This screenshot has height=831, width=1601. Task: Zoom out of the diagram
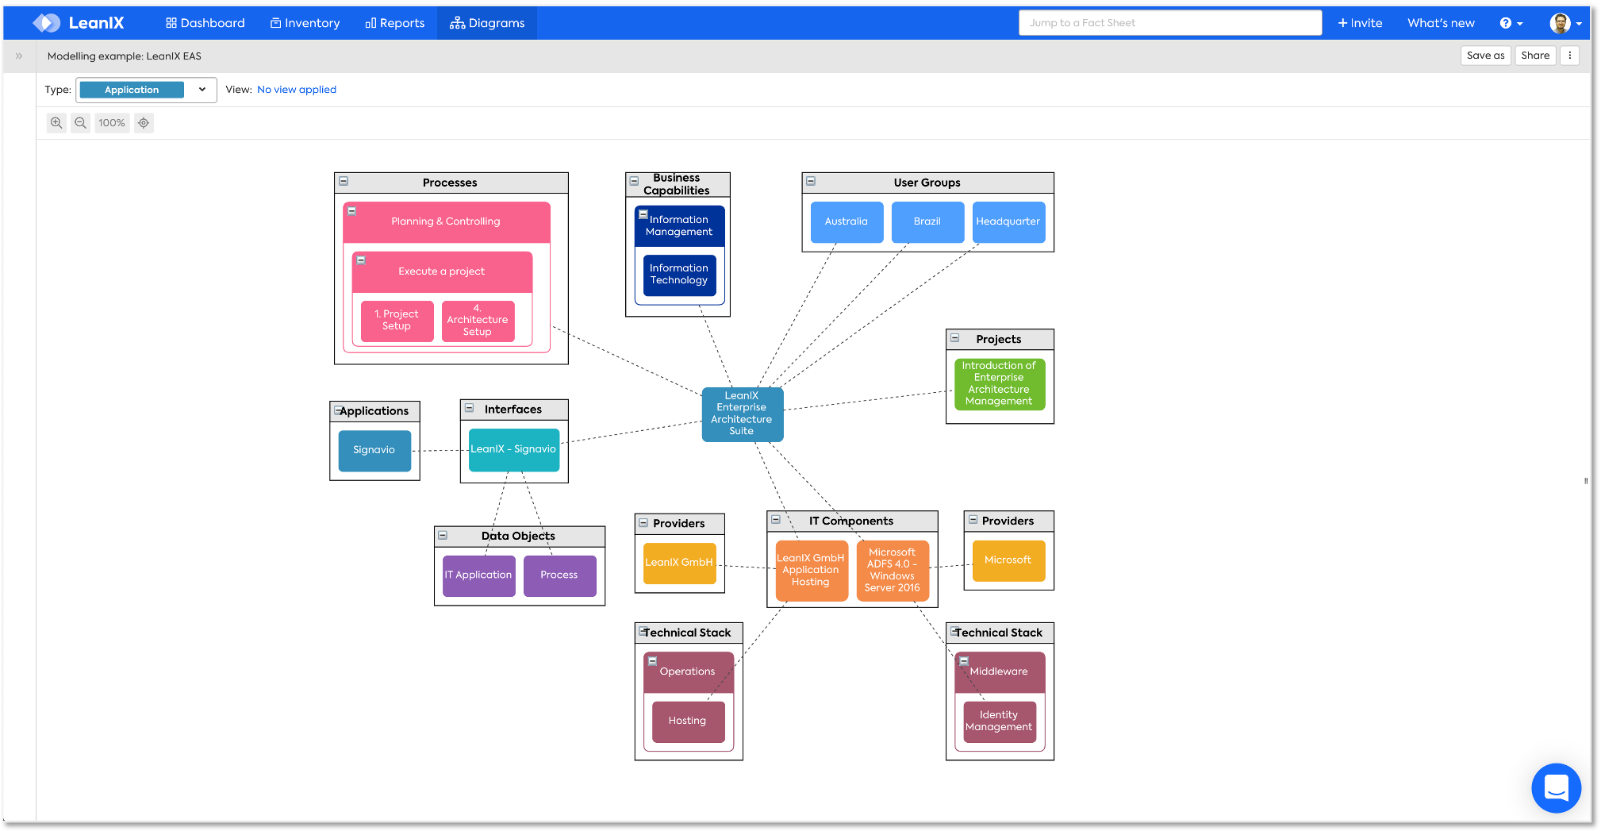point(80,123)
